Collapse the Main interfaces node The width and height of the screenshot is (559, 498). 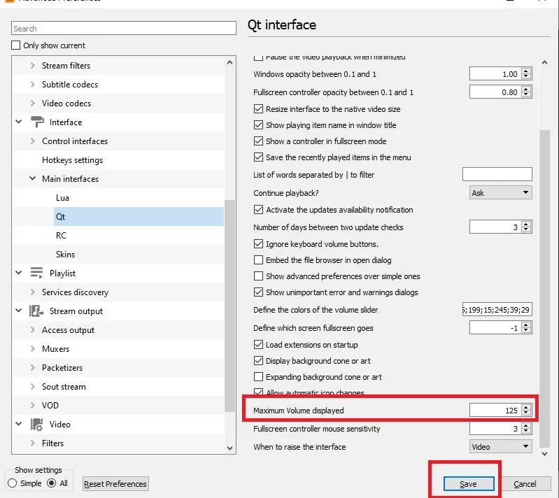coord(32,178)
